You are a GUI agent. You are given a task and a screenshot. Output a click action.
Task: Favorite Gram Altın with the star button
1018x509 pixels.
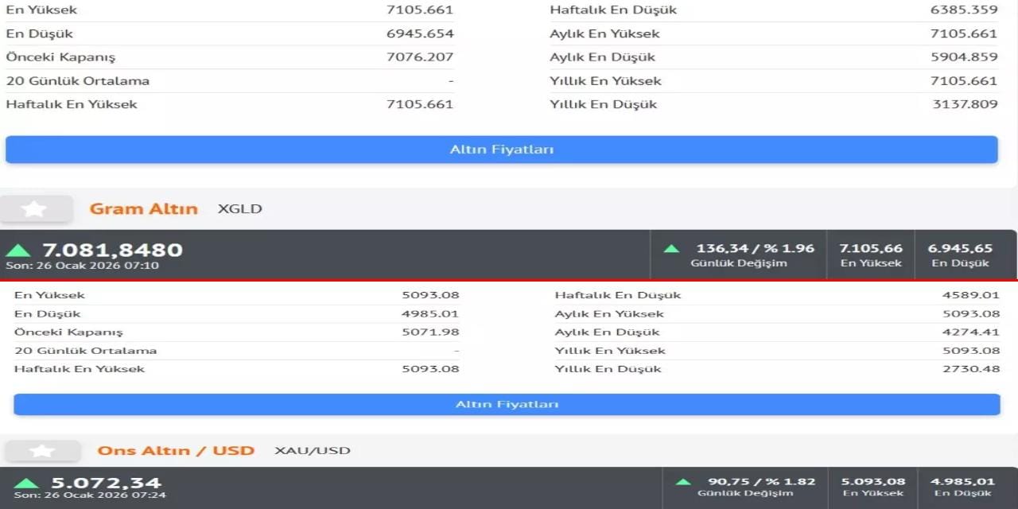[x=35, y=209]
